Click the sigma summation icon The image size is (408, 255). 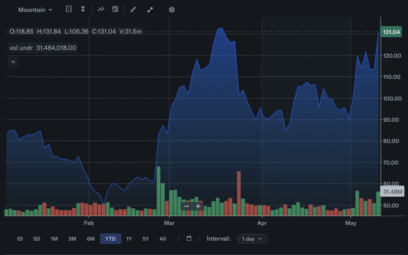tap(83, 10)
